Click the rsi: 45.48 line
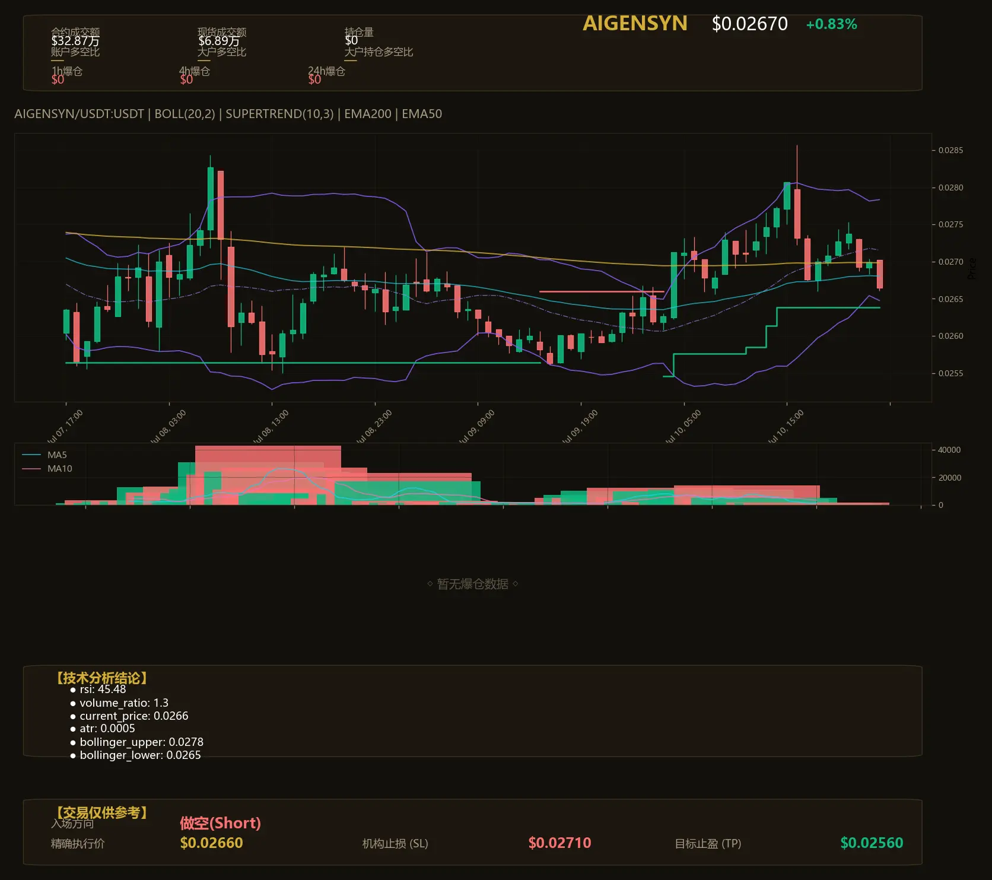The image size is (992, 880). (x=98, y=690)
